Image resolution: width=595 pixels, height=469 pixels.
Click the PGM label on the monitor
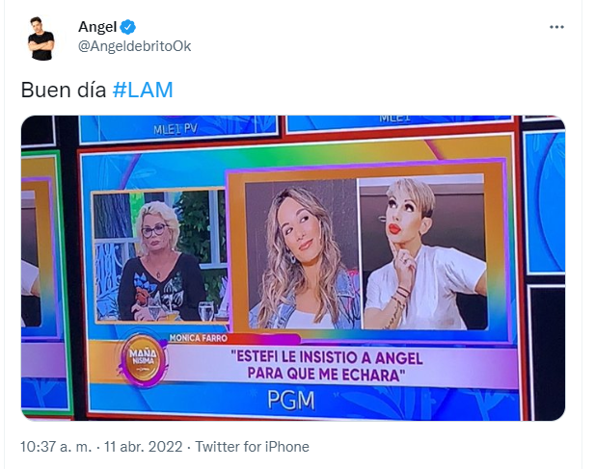(x=291, y=400)
